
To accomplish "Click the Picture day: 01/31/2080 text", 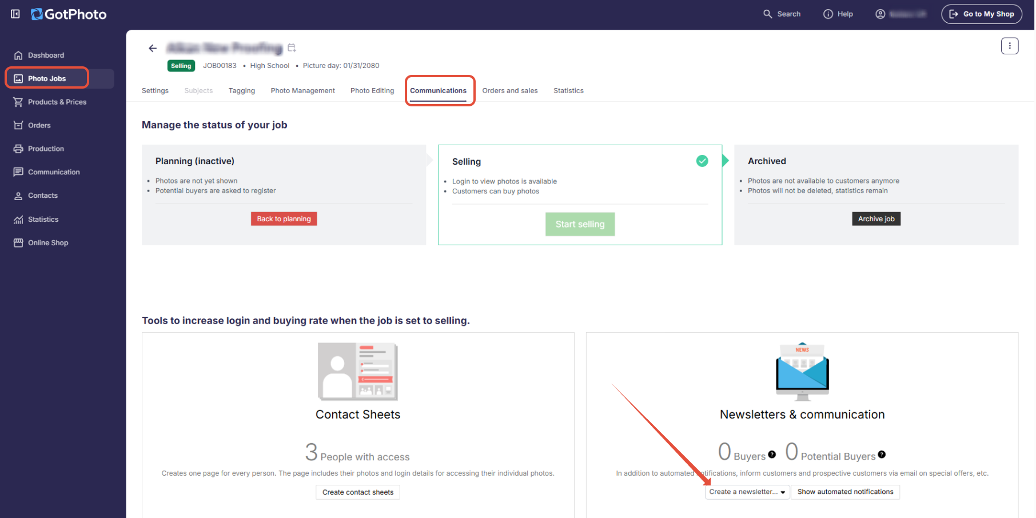I will [x=341, y=66].
